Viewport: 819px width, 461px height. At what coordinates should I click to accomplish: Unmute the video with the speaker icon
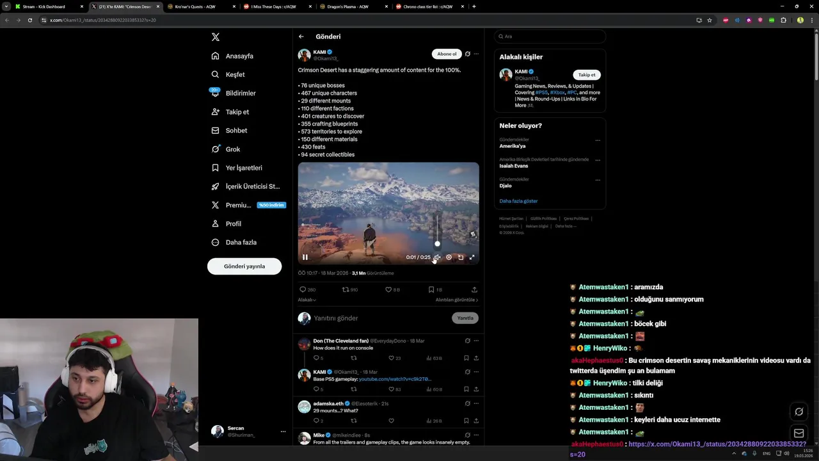coord(437,257)
